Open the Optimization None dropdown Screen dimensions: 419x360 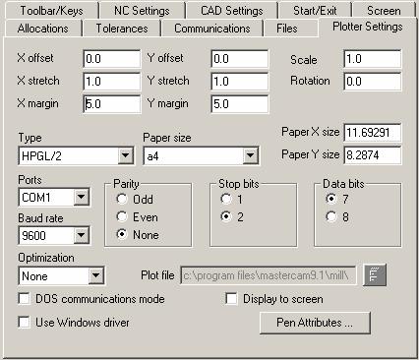point(96,275)
